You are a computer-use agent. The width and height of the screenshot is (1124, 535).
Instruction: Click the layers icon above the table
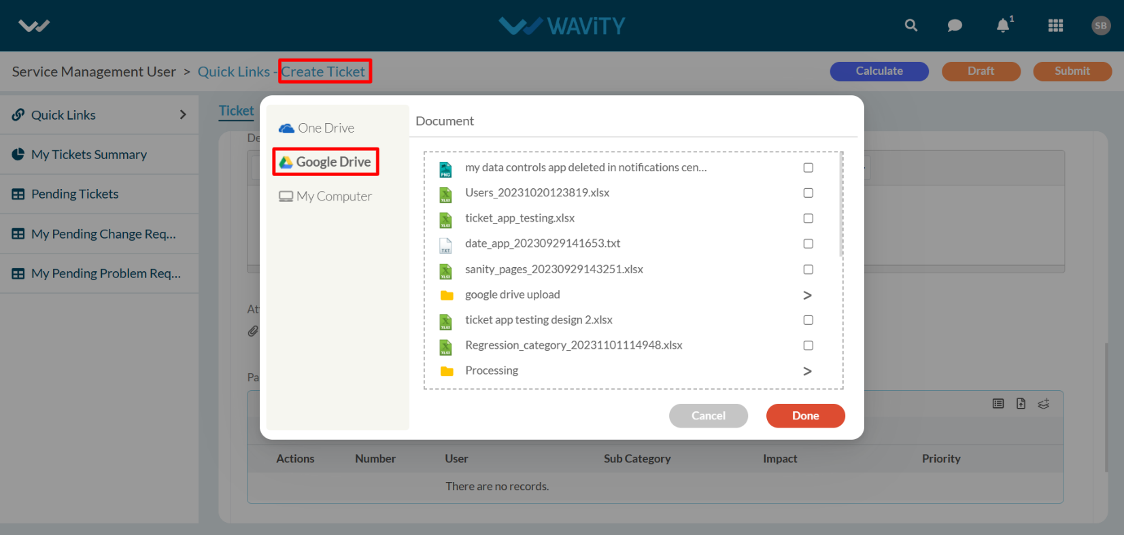coord(1044,404)
